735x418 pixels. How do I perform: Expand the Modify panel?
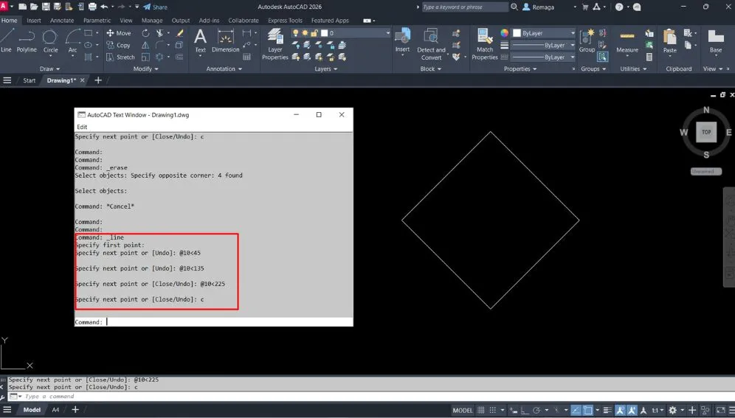(x=145, y=69)
